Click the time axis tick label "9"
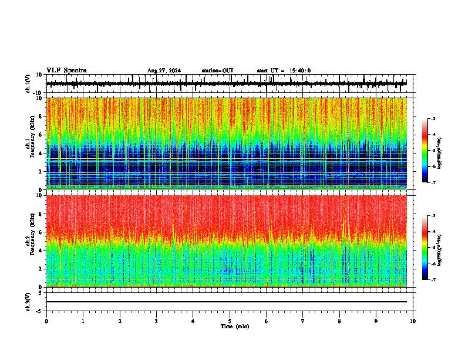Viewport: 465px width, 360px height. (x=376, y=321)
